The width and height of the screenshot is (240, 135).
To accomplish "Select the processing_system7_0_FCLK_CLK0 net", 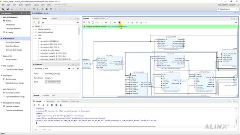I will pos(53,53).
